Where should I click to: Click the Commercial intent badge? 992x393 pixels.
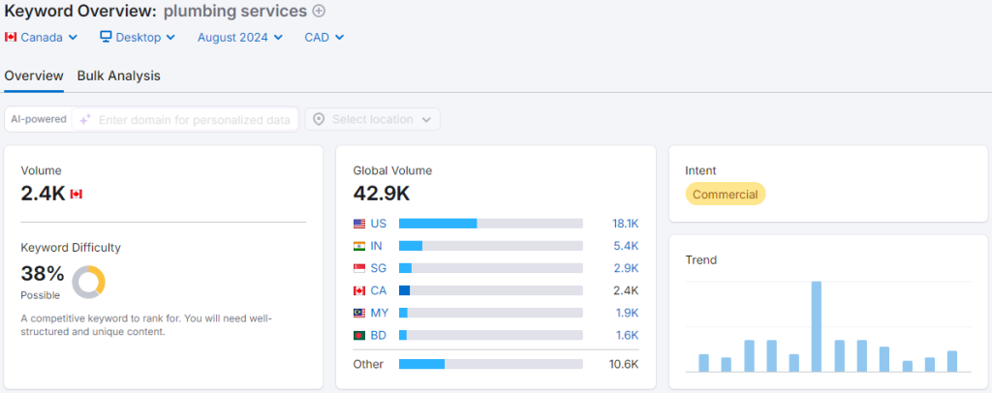pos(725,195)
